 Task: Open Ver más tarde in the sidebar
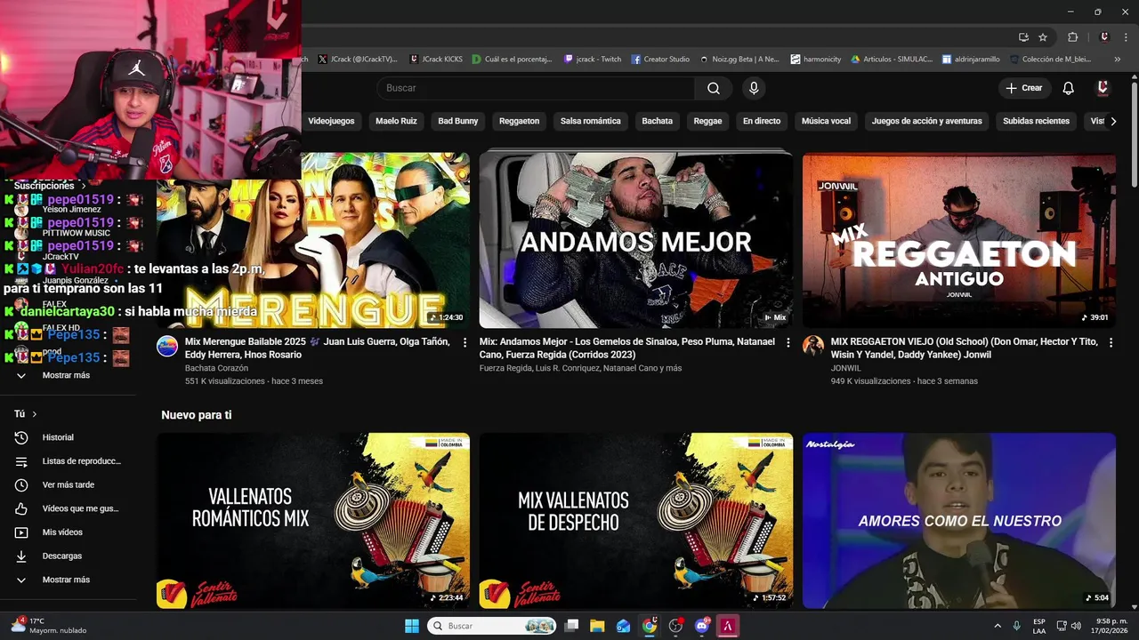coord(66,484)
